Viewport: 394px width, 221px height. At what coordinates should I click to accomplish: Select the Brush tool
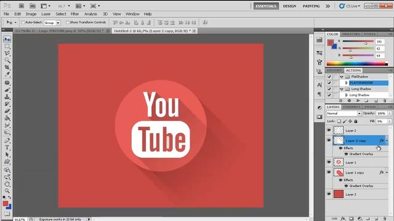(7, 90)
